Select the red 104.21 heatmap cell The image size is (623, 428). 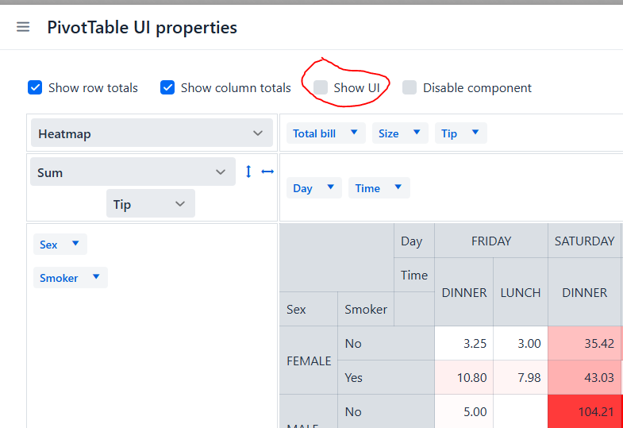584,411
